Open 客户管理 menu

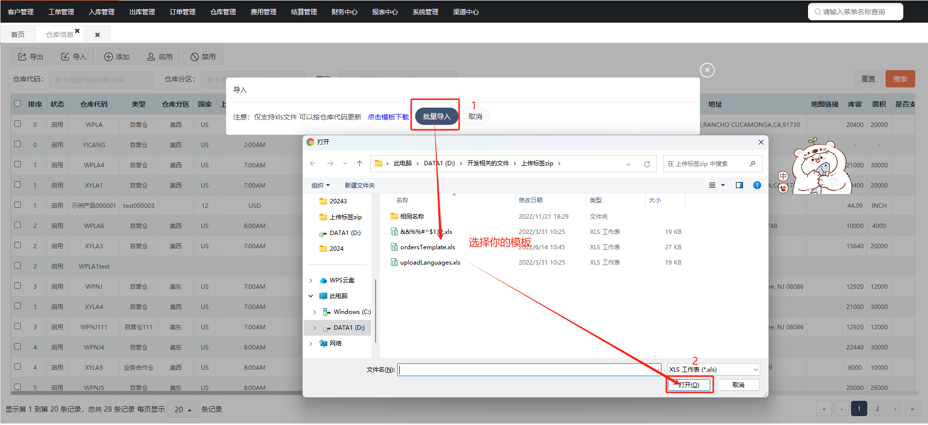click(x=21, y=12)
